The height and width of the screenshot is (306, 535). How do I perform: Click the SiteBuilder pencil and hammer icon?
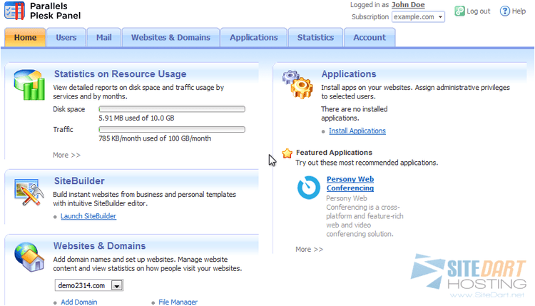point(29,192)
